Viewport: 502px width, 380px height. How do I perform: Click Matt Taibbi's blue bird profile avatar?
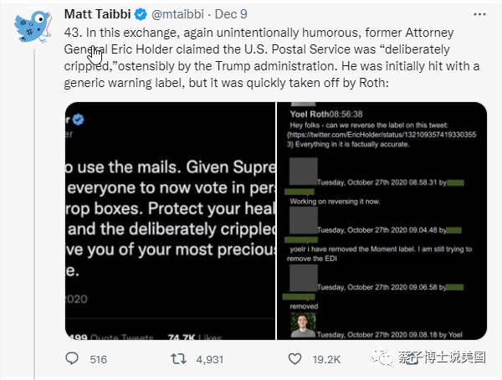pyautogui.click(x=33, y=27)
